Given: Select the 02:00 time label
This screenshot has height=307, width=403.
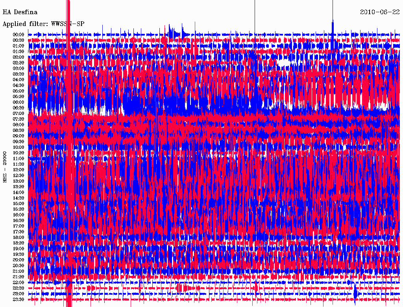Looking at the screenshot, I should 18,57.
